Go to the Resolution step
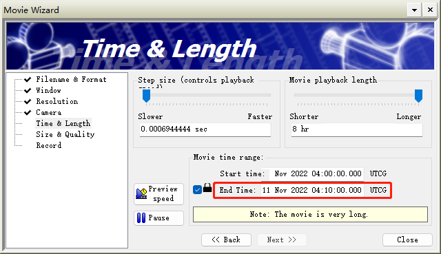The image size is (441, 254). click(57, 101)
